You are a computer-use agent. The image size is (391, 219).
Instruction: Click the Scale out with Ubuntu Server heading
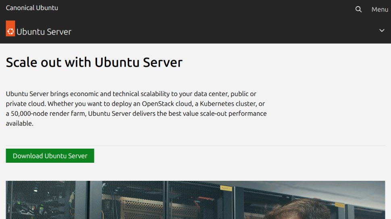click(x=94, y=62)
